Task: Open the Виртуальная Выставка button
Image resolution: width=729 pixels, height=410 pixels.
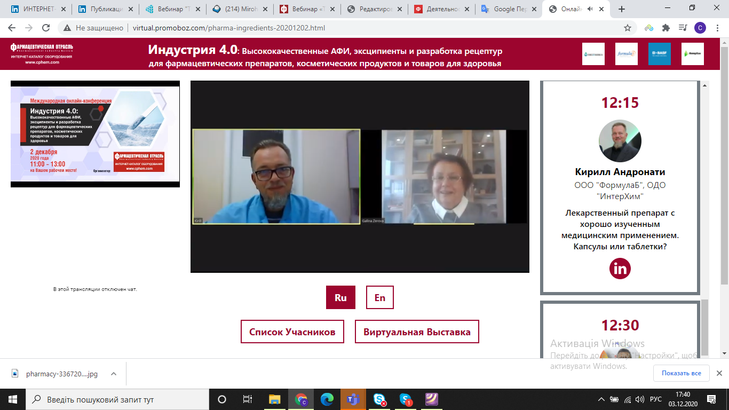Action: click(417, 332)
